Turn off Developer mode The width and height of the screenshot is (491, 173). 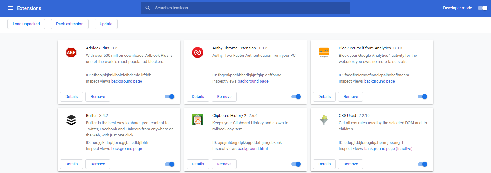pyautogui.click(x=483, y=8)
